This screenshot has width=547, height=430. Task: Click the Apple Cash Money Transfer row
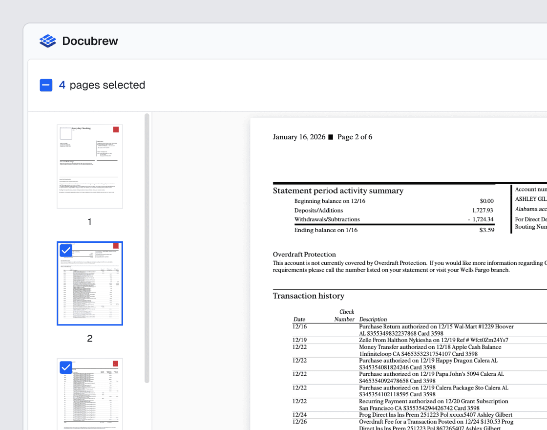[420, 350]
